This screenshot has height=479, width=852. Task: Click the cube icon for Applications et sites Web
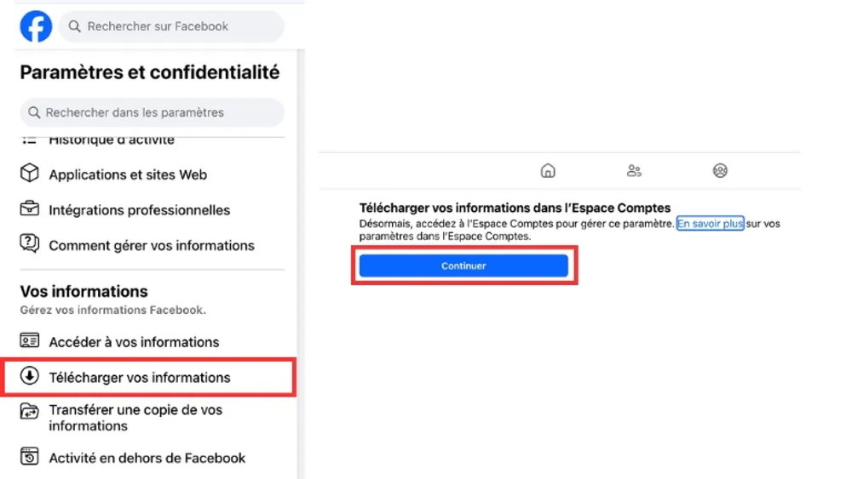click(30, 174)
